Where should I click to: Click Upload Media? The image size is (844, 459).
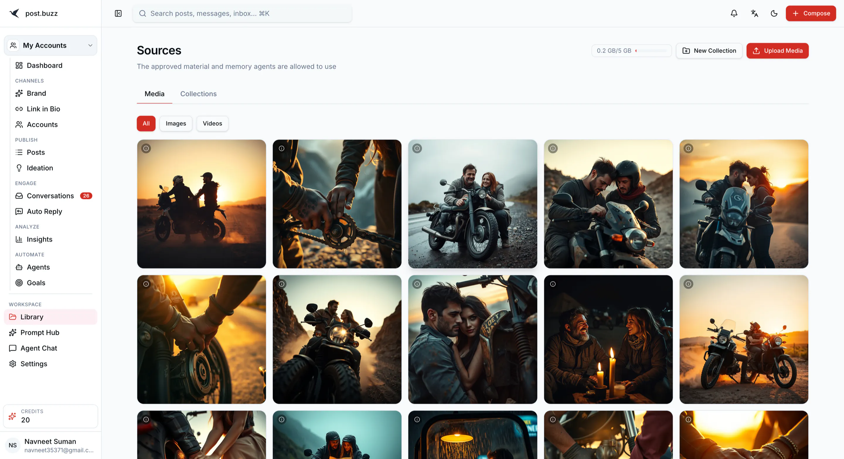point(777,51)
